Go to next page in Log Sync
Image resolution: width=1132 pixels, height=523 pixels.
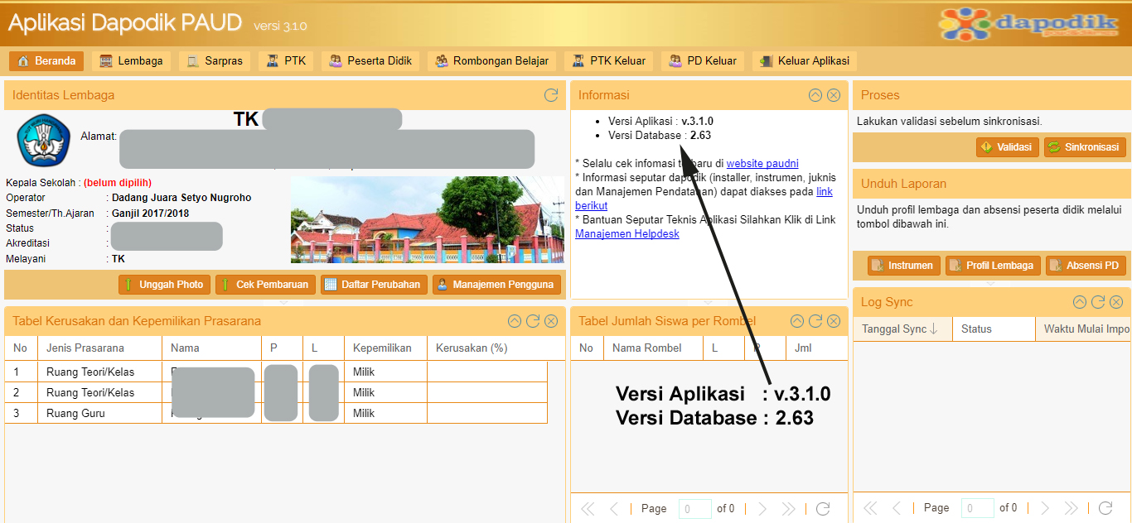pyautogui.click(x=1045, y=508)
